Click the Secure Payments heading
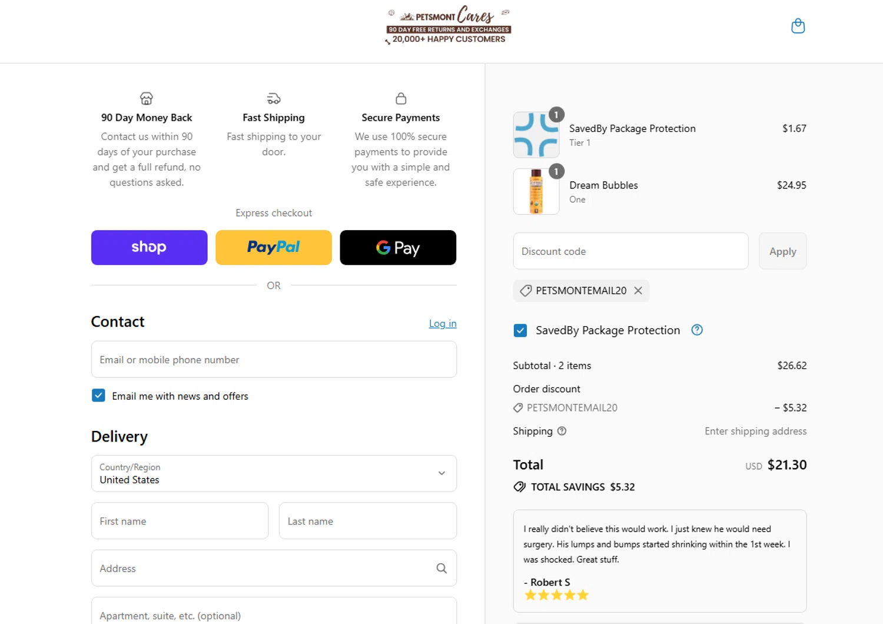The height and width of the screenshot is (624, 883). (x=401, y=118)
